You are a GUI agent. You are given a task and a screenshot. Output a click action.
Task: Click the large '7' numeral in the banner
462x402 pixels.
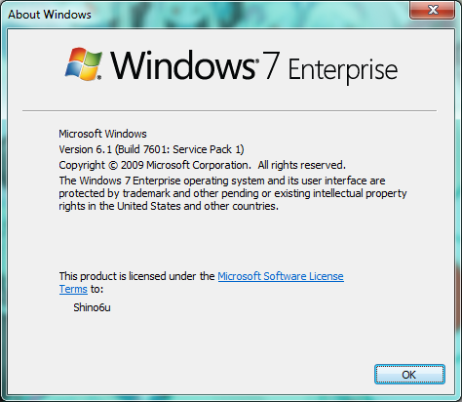pyautogui.click(x=271, y=65)
